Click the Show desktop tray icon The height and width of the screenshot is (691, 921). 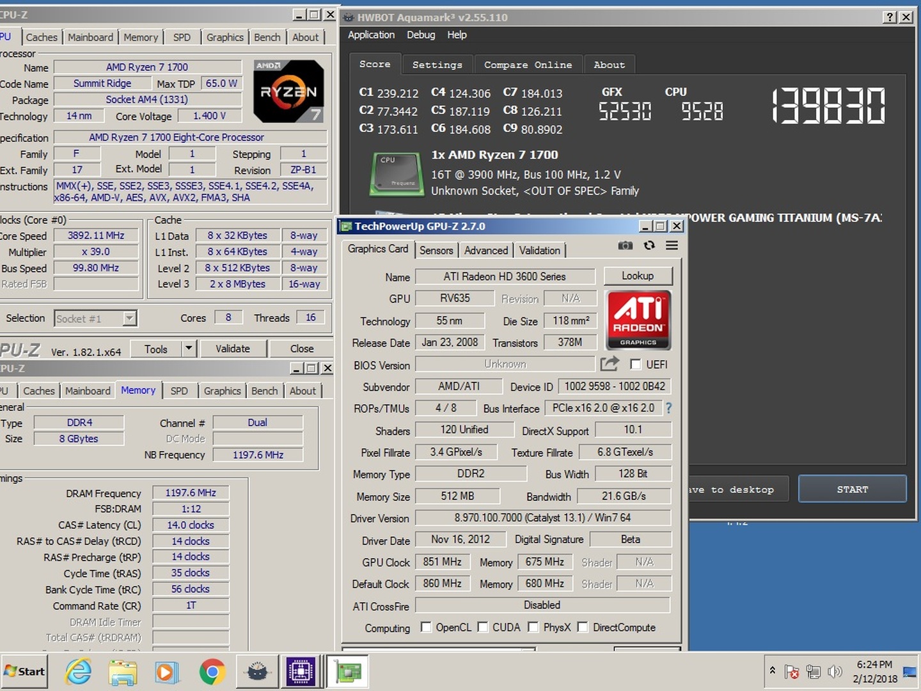point(909,672)
